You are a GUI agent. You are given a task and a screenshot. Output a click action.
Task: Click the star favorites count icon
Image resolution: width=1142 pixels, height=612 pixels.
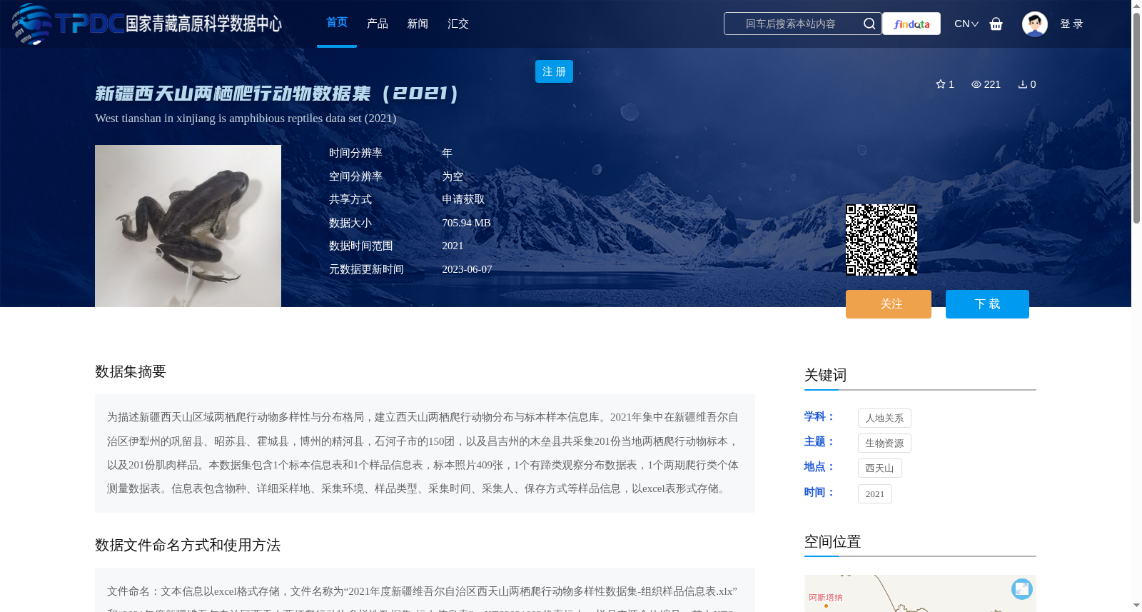941,84
